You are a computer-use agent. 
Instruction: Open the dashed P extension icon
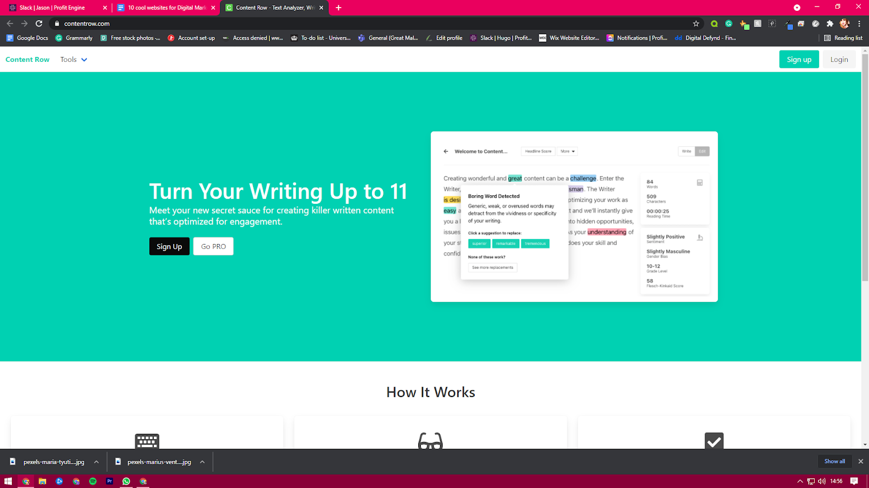tap(772, 23)
